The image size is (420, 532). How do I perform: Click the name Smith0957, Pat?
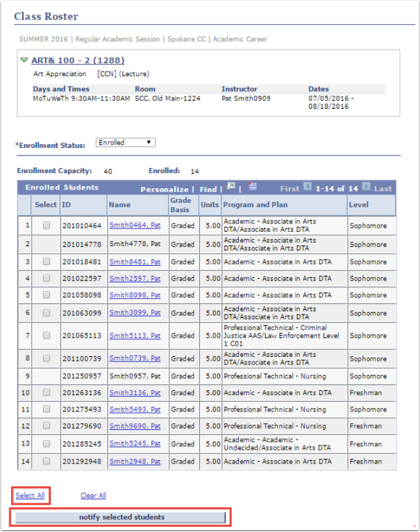coord(135,376)
